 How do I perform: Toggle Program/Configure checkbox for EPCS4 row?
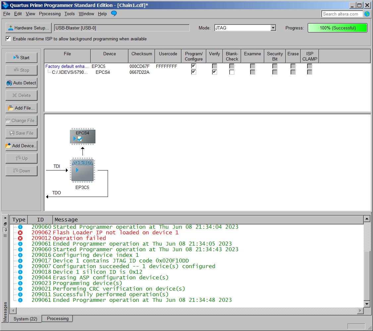(x=194, y=72)
